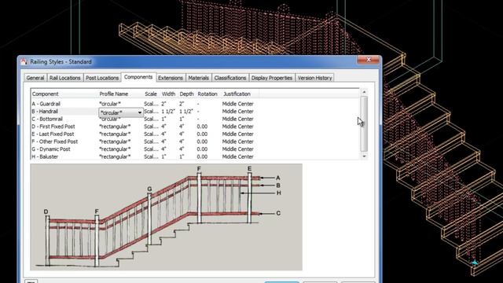The width and height of the screenshot is (503, 283).
Task: Click the Handrail depth value 1 1/2"
Action: point(186,112)
